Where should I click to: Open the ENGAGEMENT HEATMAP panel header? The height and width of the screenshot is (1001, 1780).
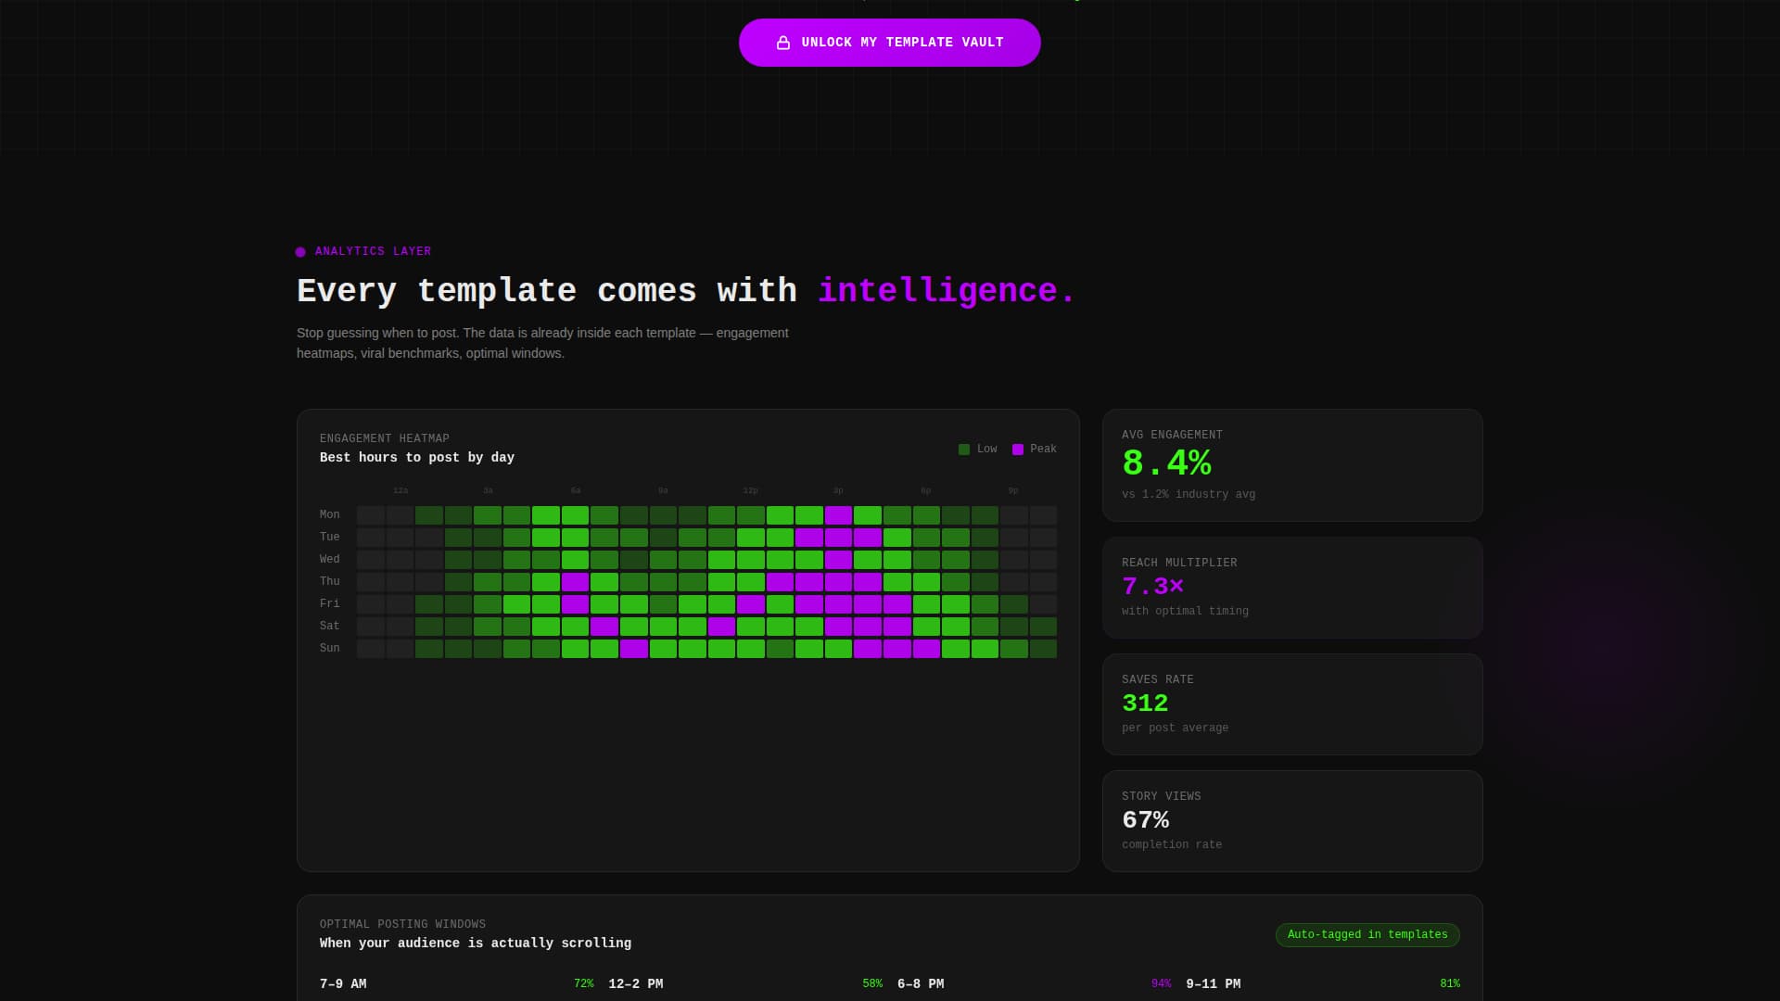click(x=384, y=437)
